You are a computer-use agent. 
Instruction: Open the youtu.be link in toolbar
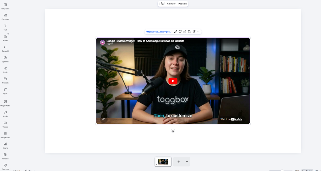coord(158,32)
